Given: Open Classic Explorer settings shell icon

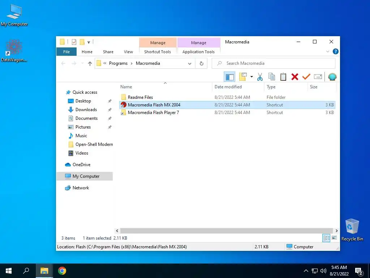Looking at the screenshot, I should (332, 77).
